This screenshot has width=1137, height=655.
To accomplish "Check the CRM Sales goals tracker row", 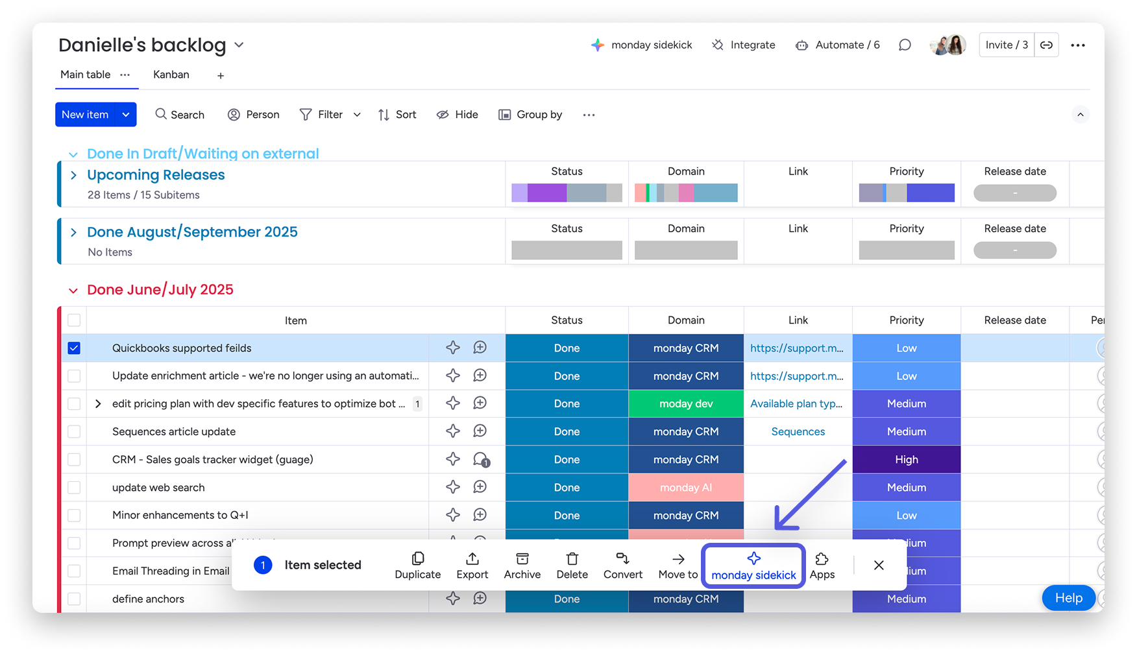I will [x=74, y=460].
